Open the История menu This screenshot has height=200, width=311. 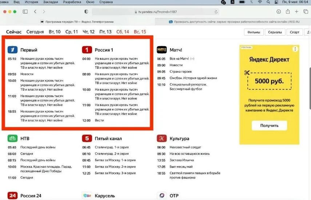click(x=31, y=2)
